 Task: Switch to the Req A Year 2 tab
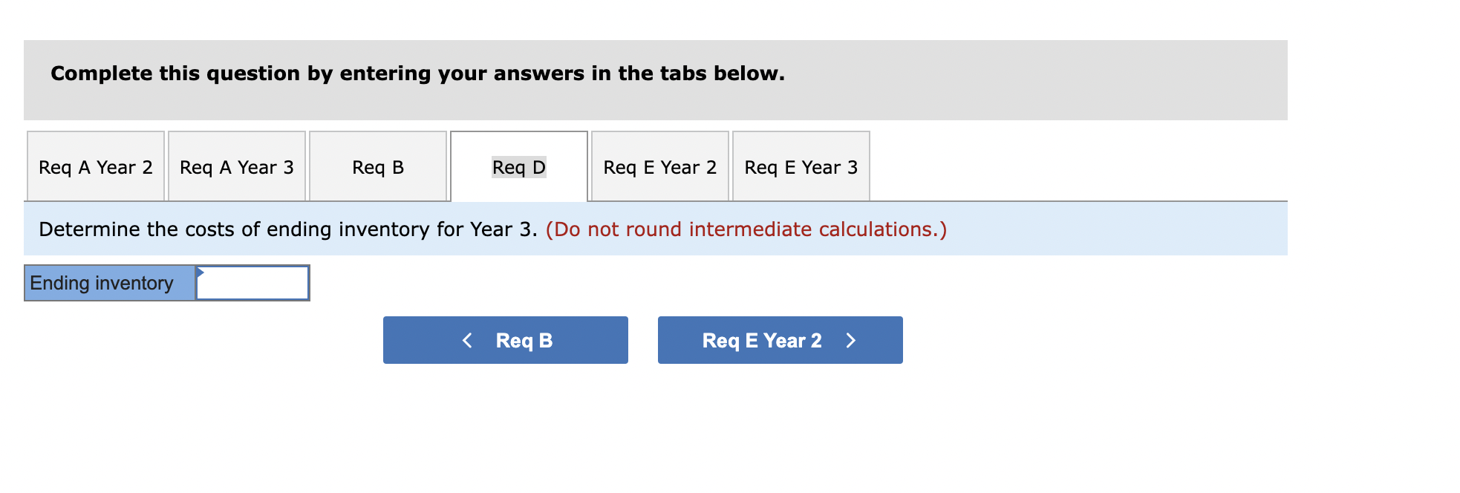pyautogui.click(x=95, y=167)
